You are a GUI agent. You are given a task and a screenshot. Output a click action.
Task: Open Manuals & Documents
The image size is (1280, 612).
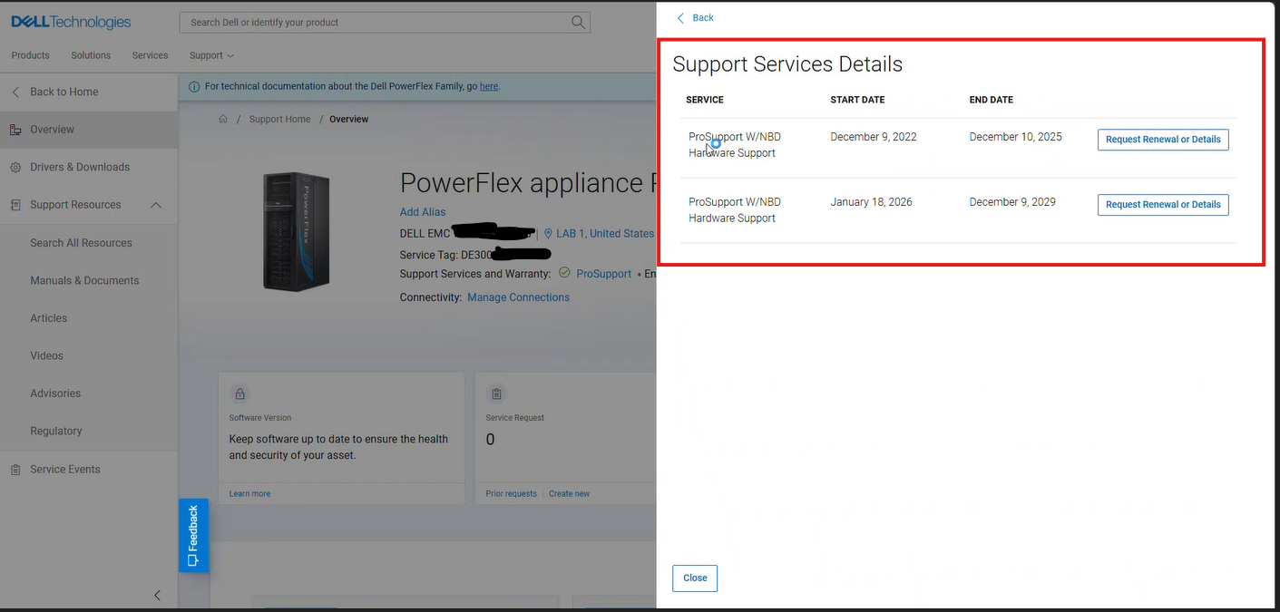click(84, 281)
